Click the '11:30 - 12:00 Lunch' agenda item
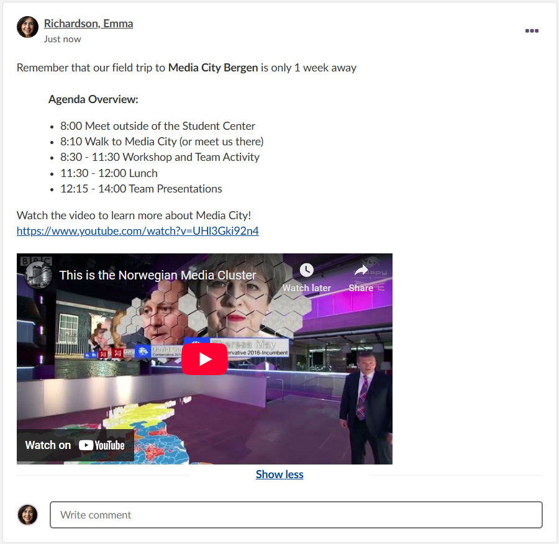559x544 pixels. point(109,173)
